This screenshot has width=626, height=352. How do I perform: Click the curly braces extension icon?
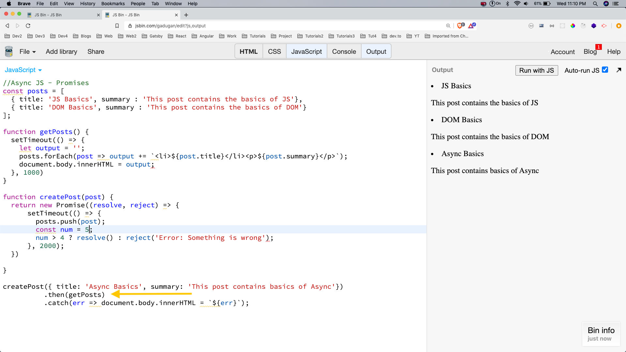click(x=552, y=26)
